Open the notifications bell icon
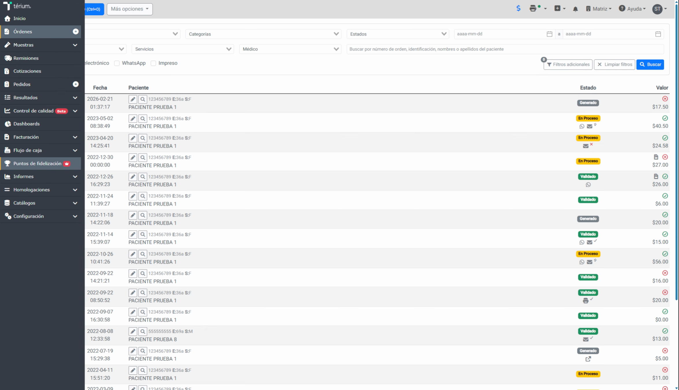 click(575, 9)
